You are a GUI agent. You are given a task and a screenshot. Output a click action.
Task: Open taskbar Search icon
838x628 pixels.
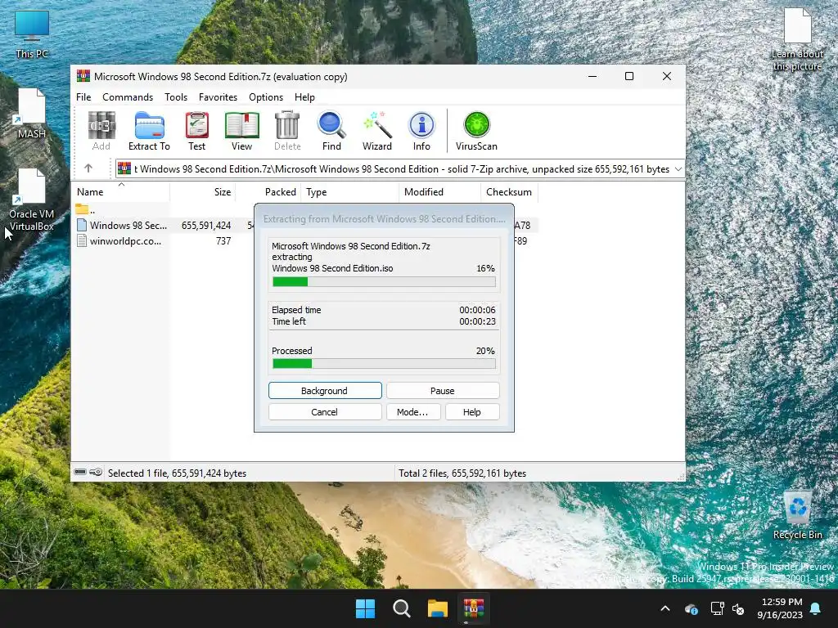pyautogui.click(x=401, y=608)
